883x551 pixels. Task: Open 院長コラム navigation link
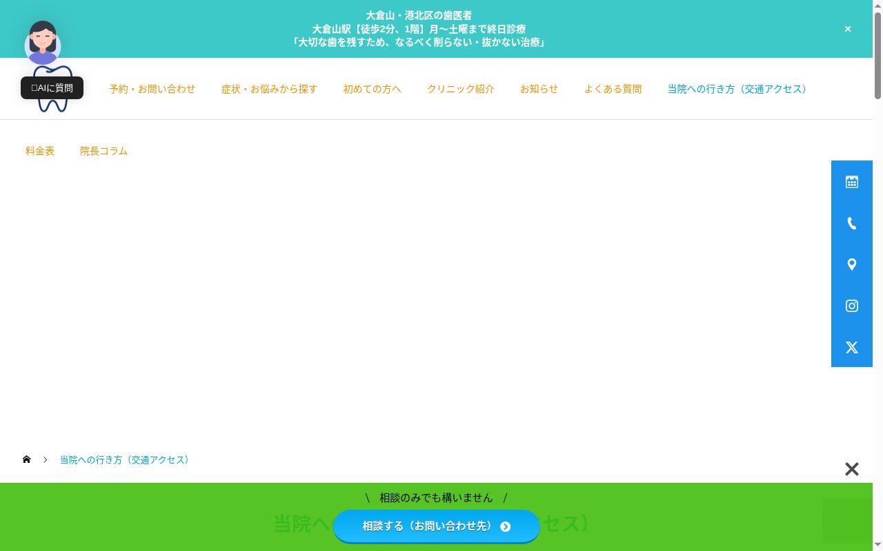coord(104,151)
